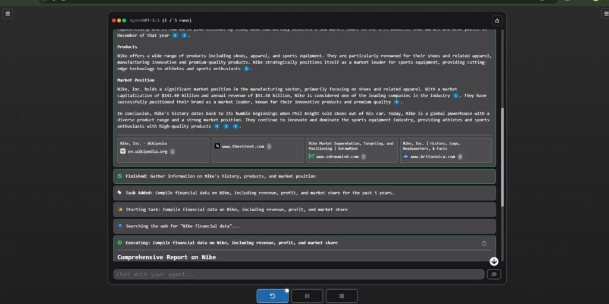This screenshot has height=304, width=609.
Task: Click the share icon in the AgentGPT window header
Action: [x=497, y=21]
